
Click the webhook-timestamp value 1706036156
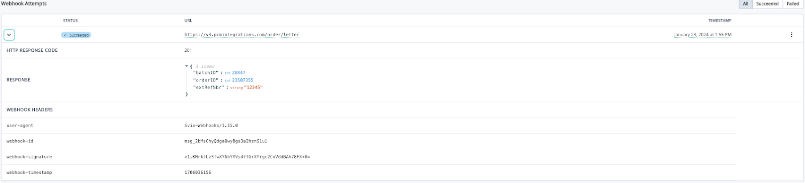click(198, 172)
